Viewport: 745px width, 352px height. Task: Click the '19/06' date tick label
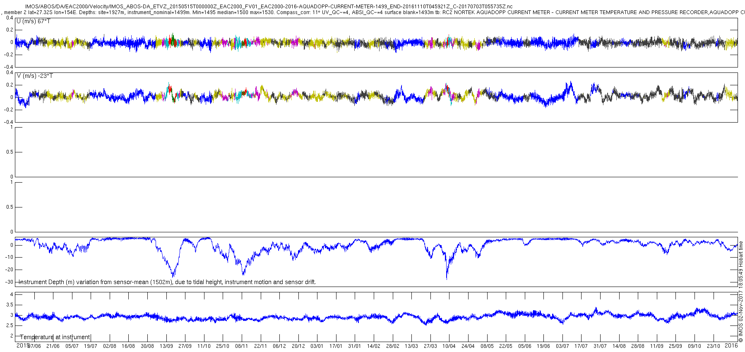(543, 346)
